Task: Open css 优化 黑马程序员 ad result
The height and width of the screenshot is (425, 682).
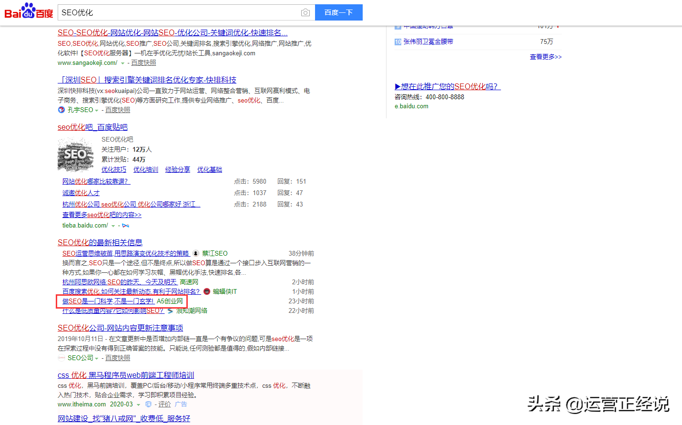Action: 126,375
